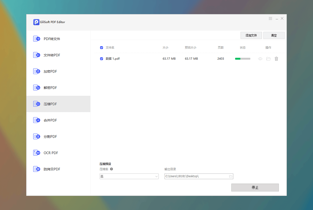Click the 状态 column header
Image resolution: width=313 pixels, height=210 pixels.
(x=243, y=48)
